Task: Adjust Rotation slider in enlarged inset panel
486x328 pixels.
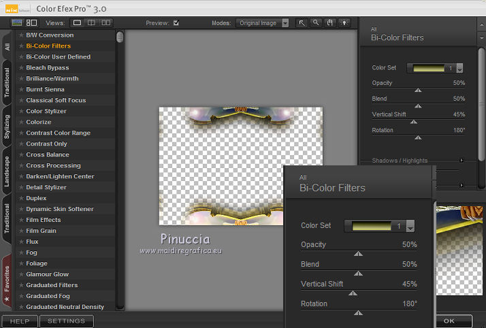Action: (x=358, y=313)
